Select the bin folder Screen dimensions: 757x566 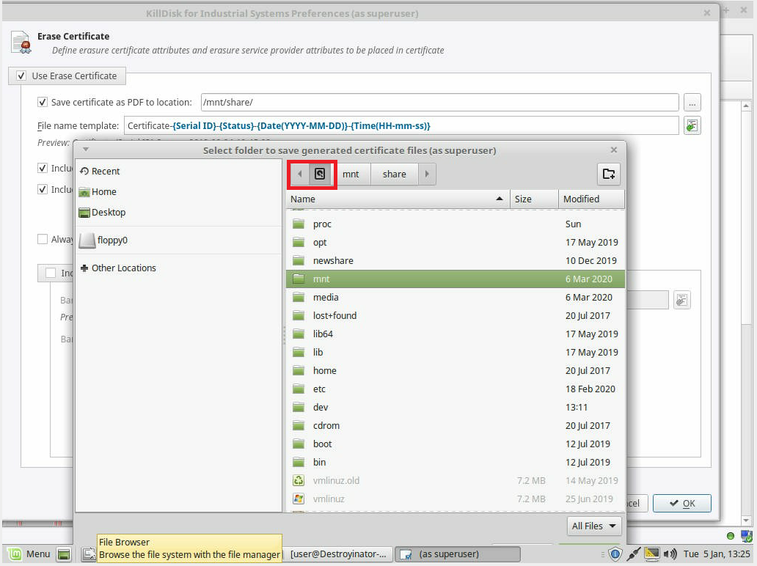[456, 462]
